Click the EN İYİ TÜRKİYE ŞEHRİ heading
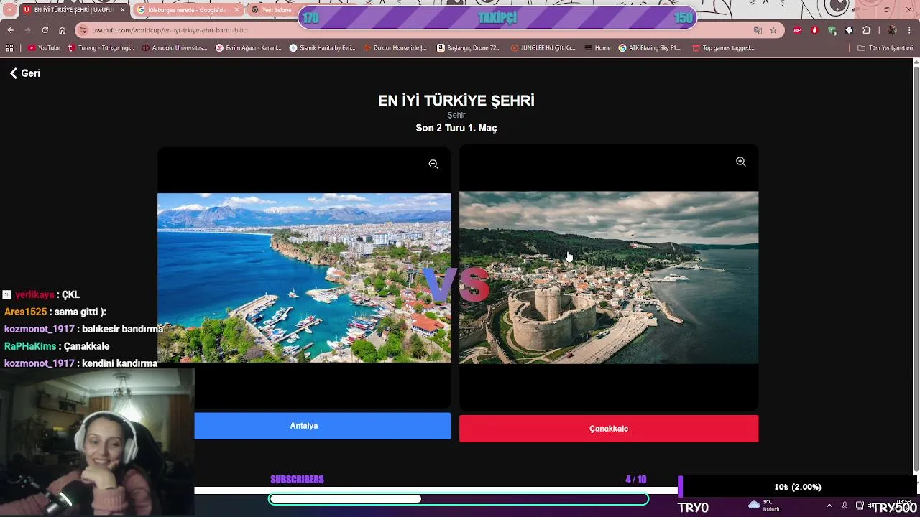 coord(456,101)
